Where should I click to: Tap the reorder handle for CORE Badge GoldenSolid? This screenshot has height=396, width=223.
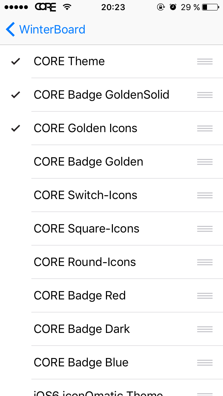[x=205, y=95]
